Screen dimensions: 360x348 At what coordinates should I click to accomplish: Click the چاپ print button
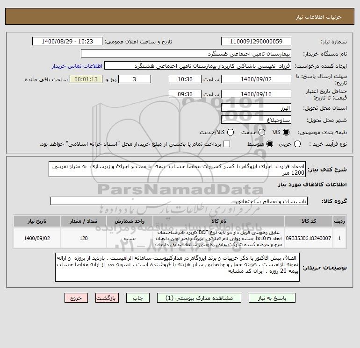click(138, 298)
